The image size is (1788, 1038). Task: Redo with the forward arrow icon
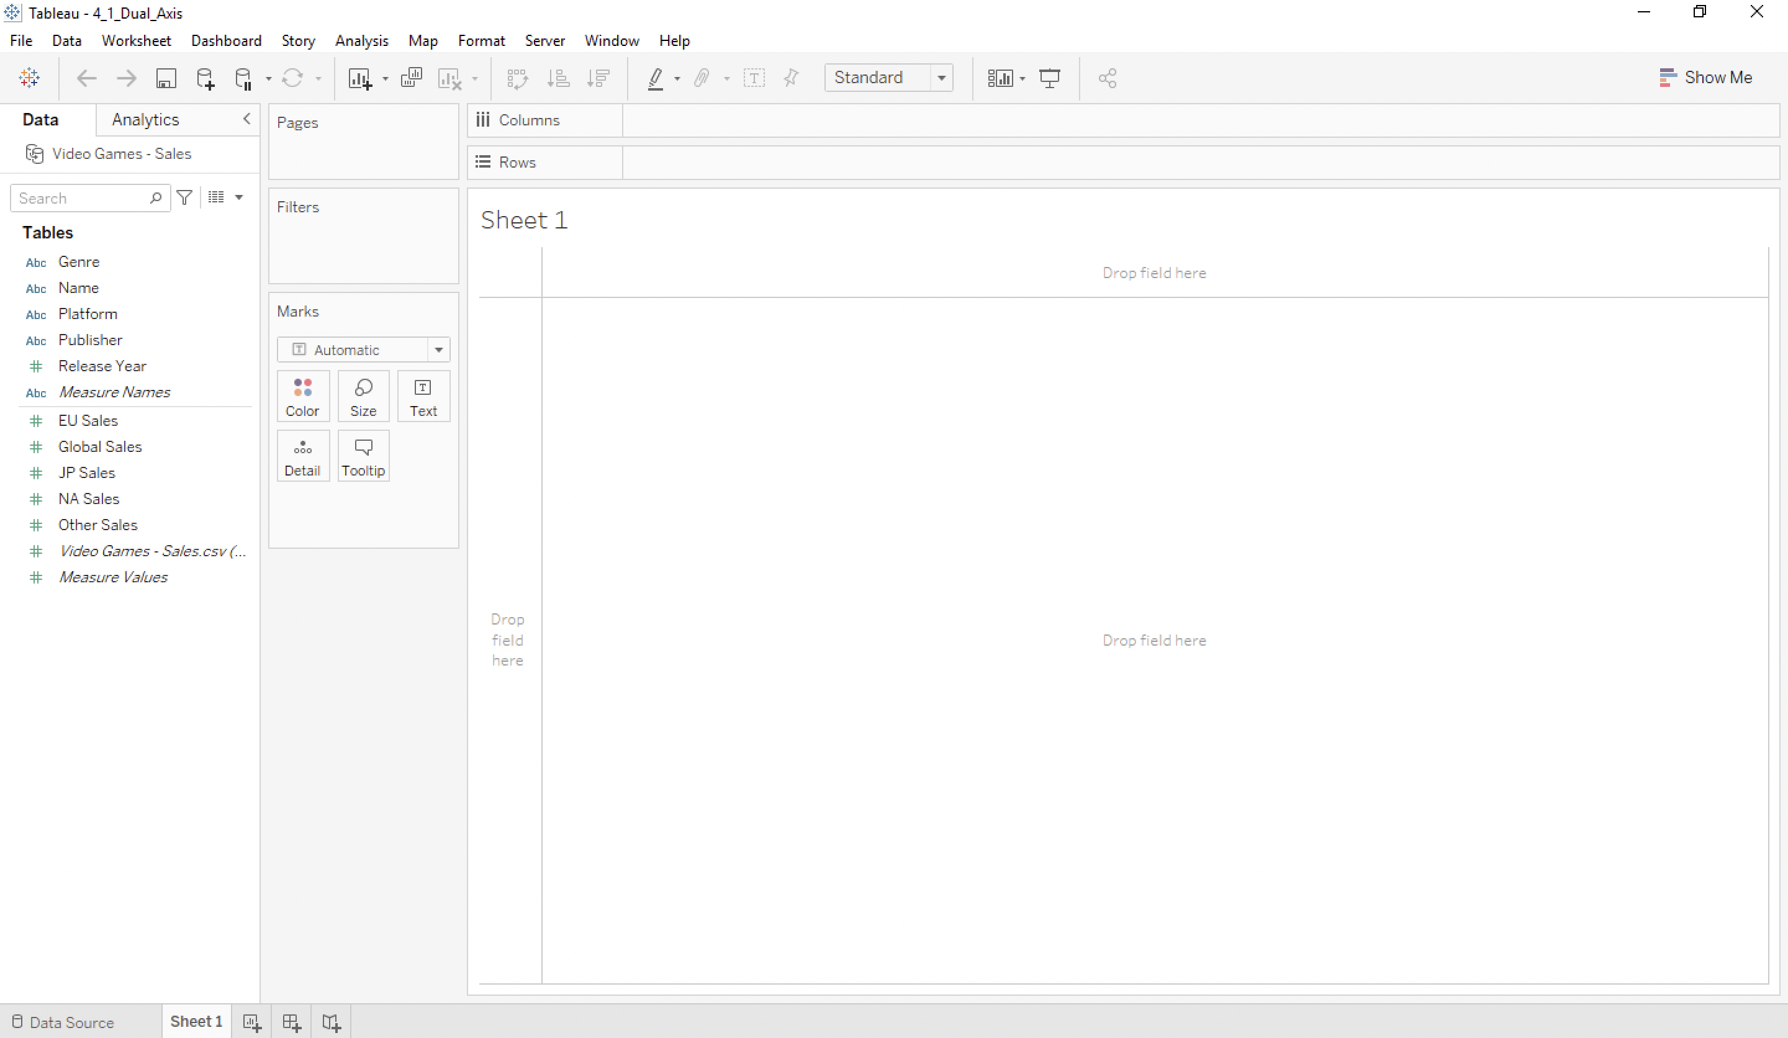pos(126,78)
